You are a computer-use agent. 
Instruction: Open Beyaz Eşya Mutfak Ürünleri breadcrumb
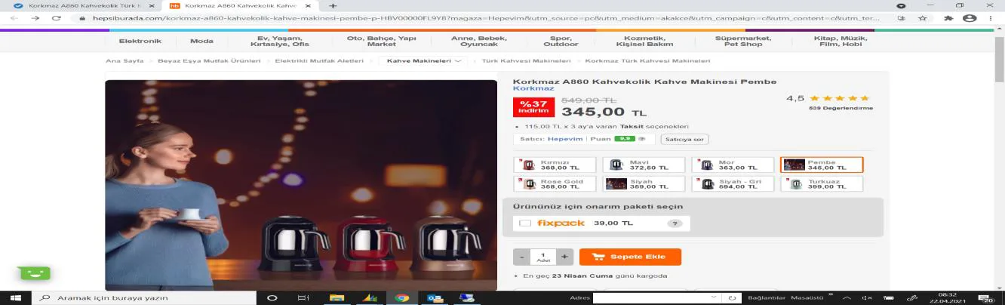[x=209, y=60]
